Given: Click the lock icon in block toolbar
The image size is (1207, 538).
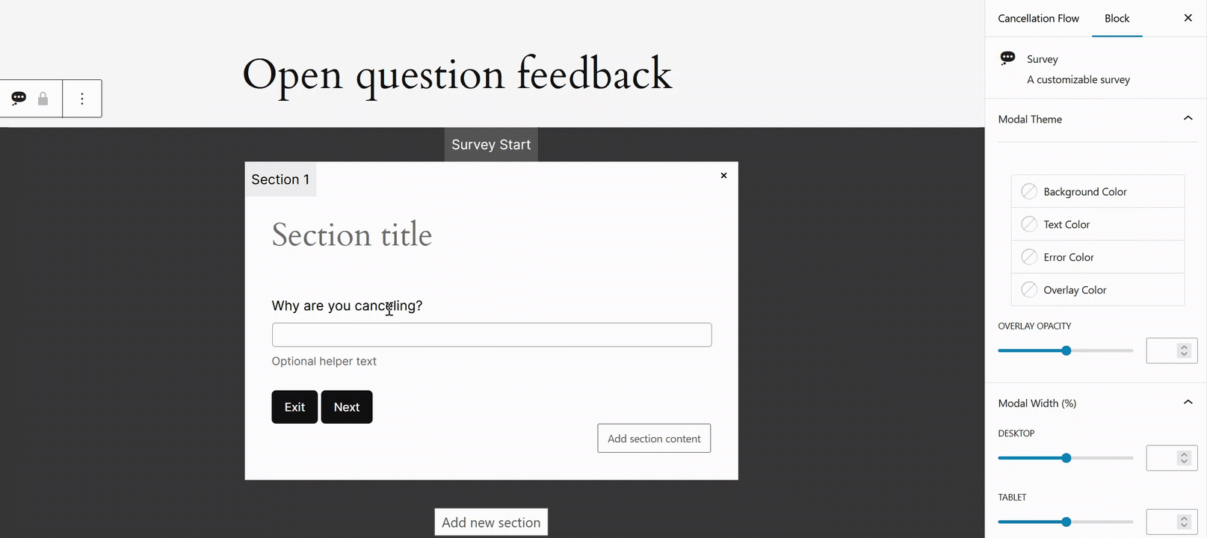Looking at the screenshot, I should coord(43,99).
